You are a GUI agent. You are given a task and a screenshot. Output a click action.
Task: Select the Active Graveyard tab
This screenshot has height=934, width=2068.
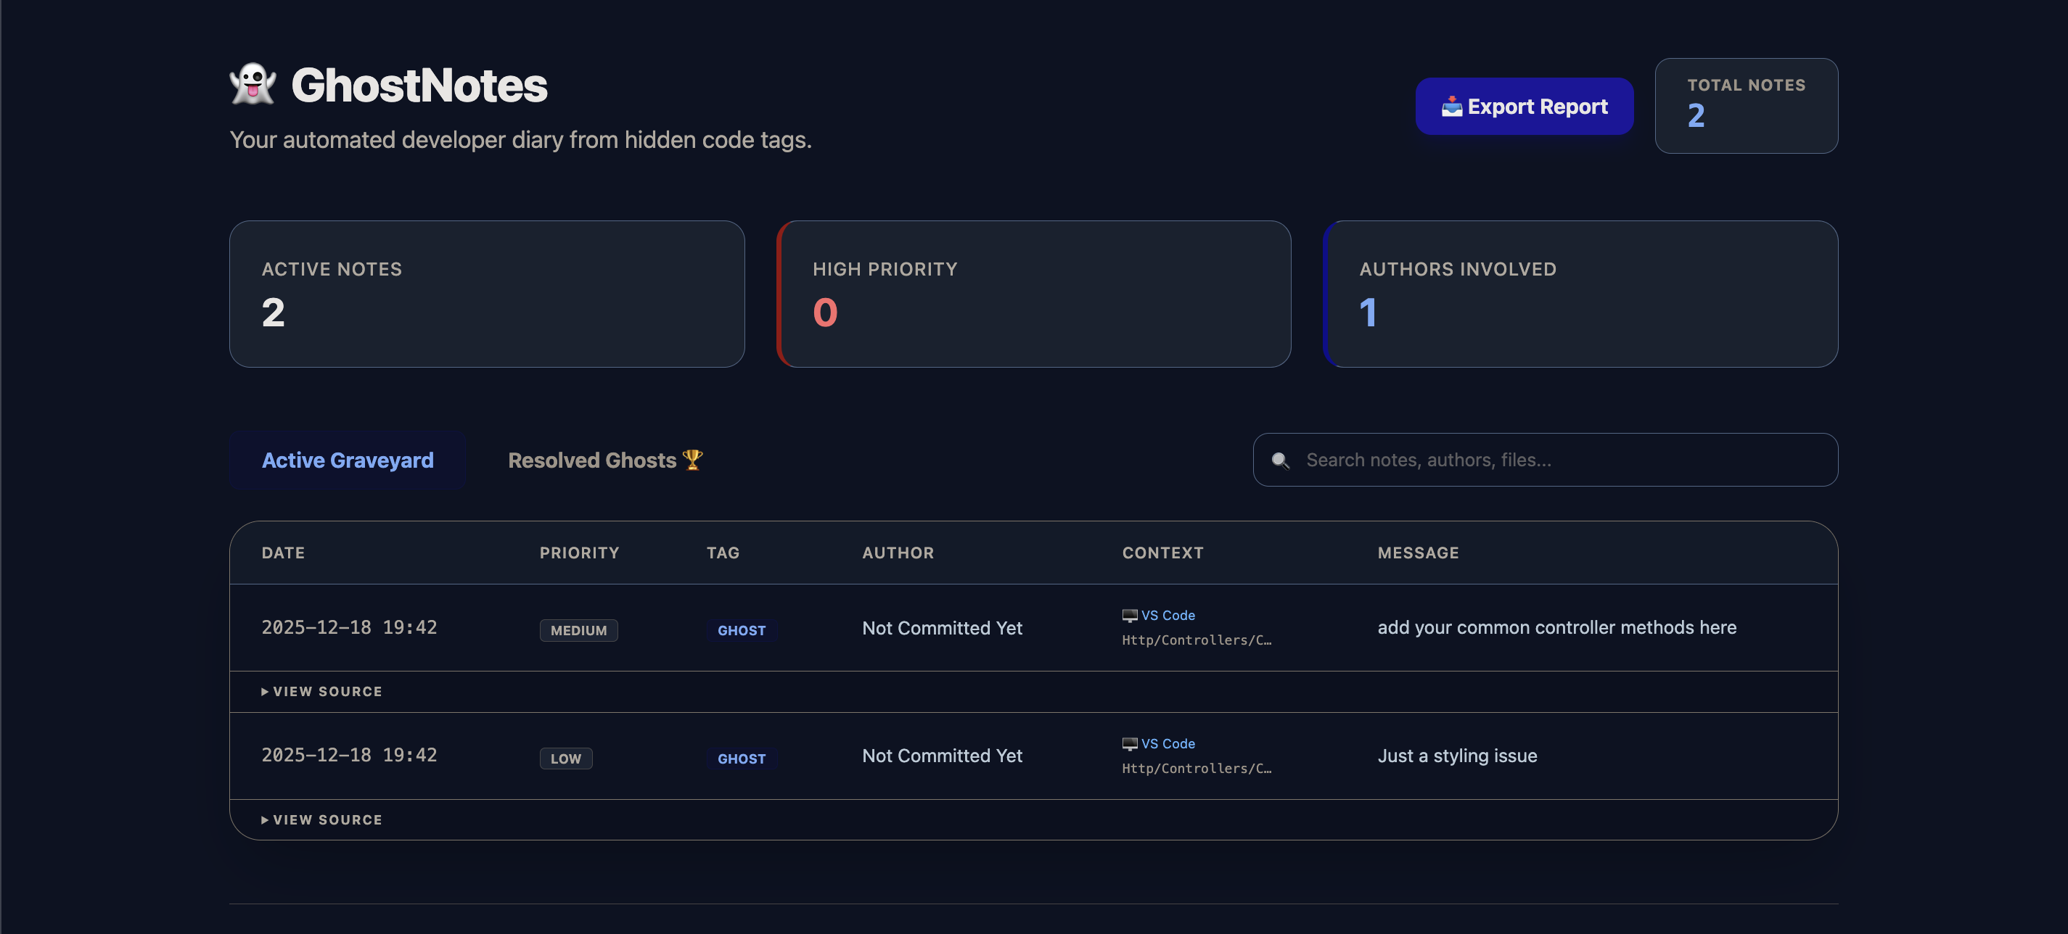click(x=348, y=460)
